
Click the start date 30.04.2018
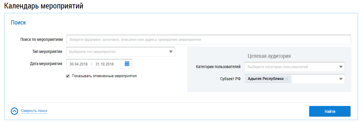click(79, 64)
